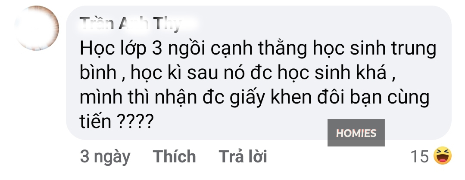
Task: Open the 3 ngày timestamp link
Action: [x=105, y=157]
